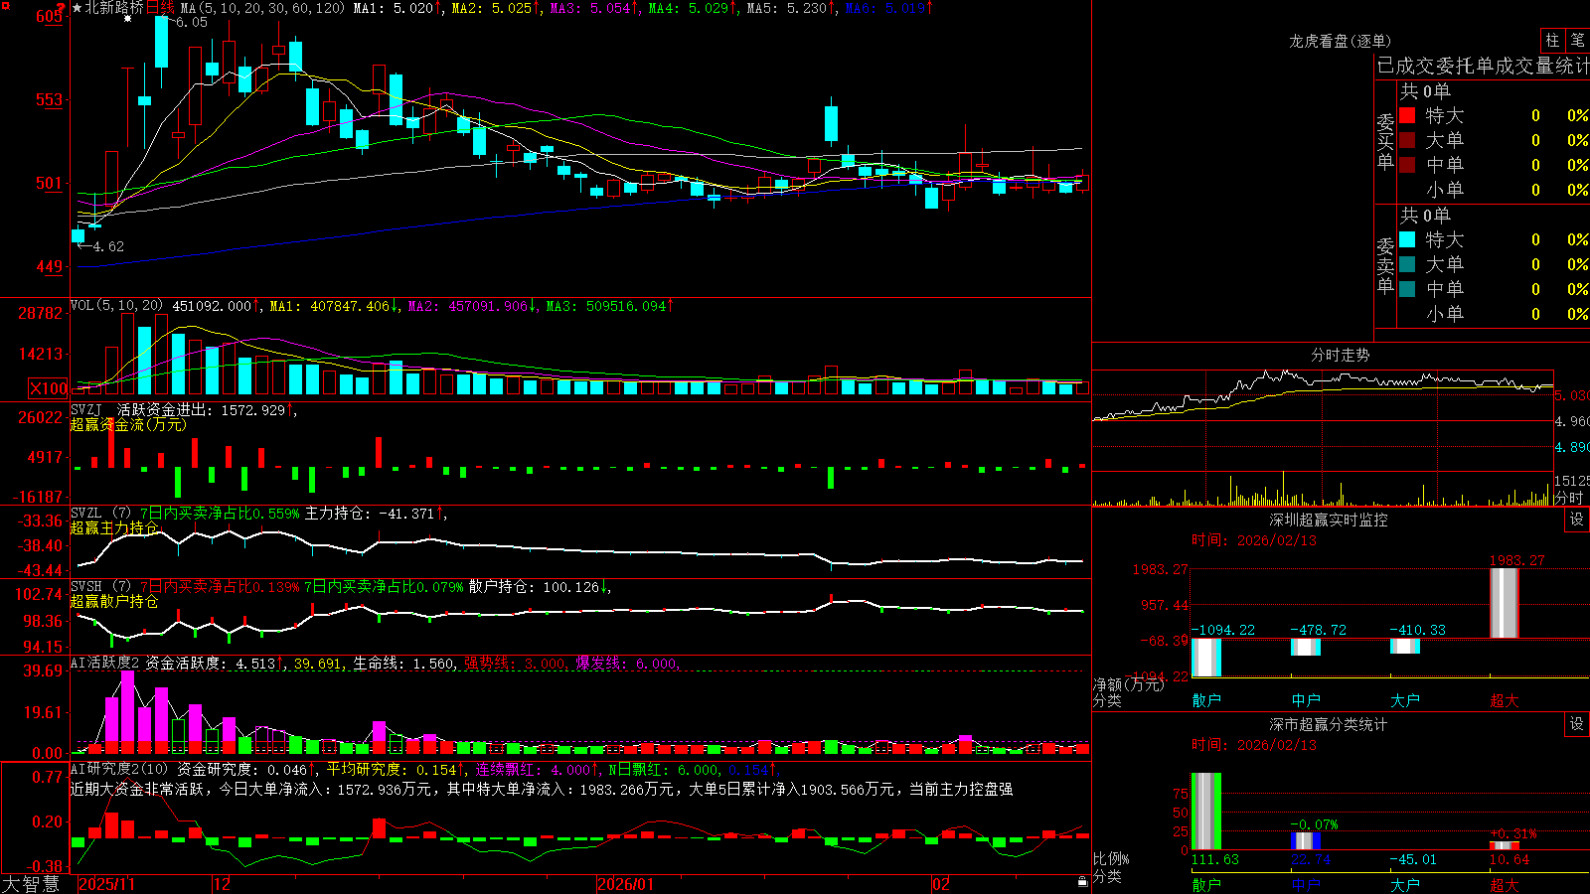Click the SVZL indicator label
The image size is (1590, 894).
point(86,514)
